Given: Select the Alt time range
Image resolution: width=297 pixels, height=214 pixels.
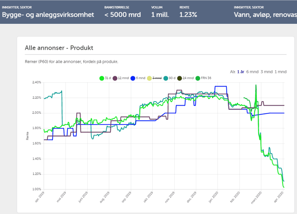Looking at the screenshot, I should click(x=232, y=72).
